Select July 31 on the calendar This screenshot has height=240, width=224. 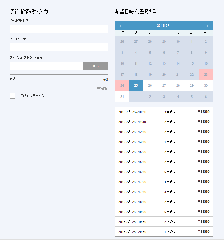[x=122, y=97]
